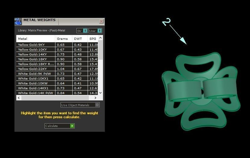Enable Use Object Materials option
This screenshot has height=158, width=250.
pos(80,105)
